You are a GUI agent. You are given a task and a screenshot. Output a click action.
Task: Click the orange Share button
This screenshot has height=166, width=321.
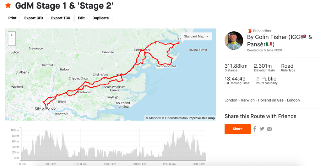237,129
